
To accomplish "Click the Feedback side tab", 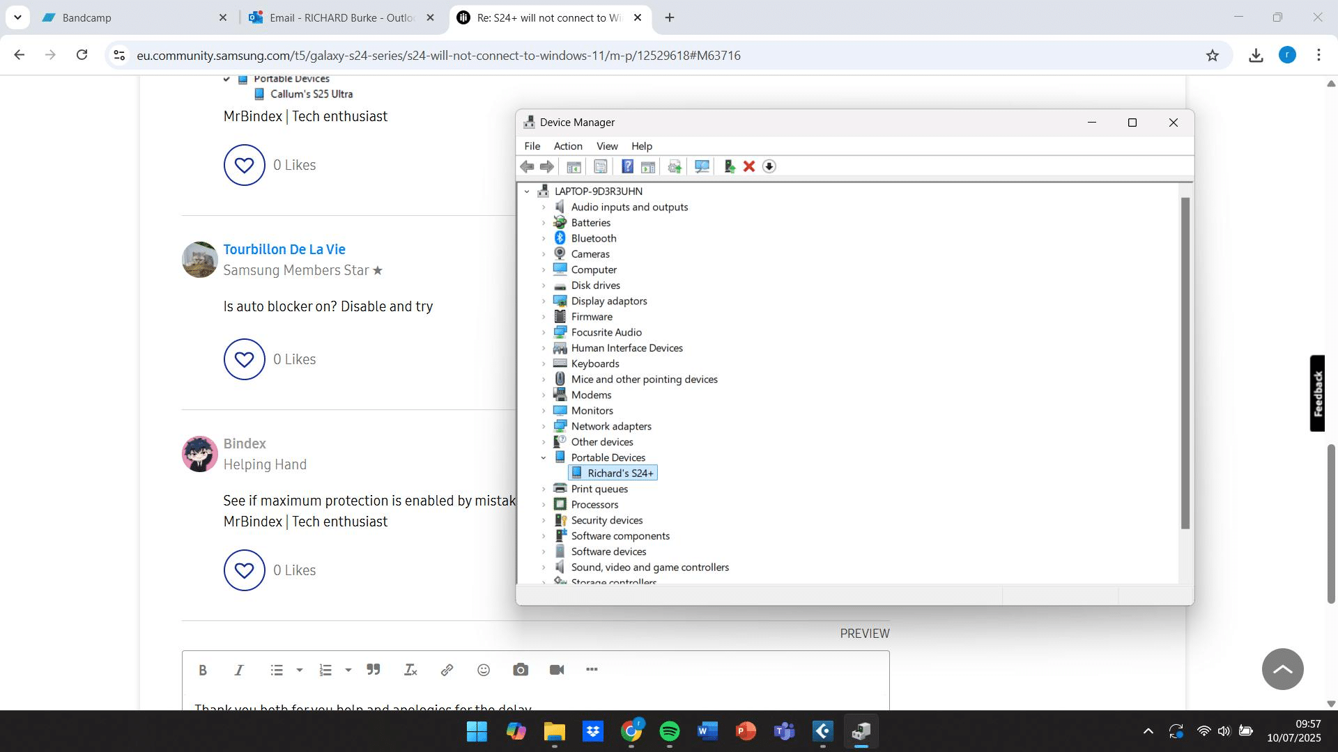I will (1317, 393).
